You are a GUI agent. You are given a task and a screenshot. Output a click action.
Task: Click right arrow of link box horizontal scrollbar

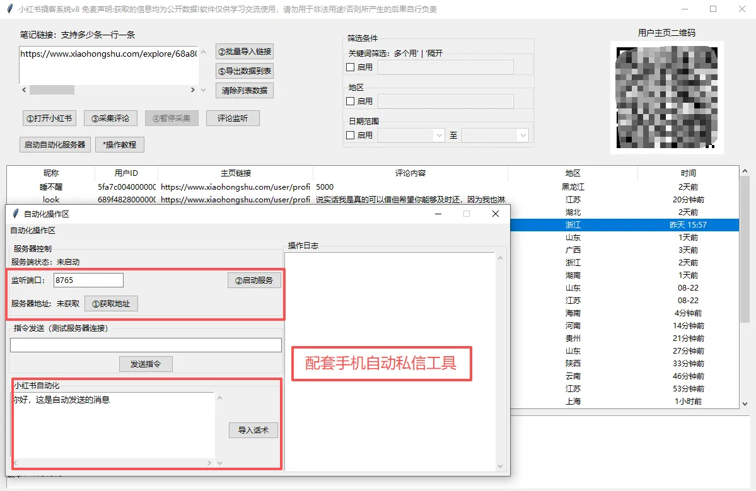point(193,90)
